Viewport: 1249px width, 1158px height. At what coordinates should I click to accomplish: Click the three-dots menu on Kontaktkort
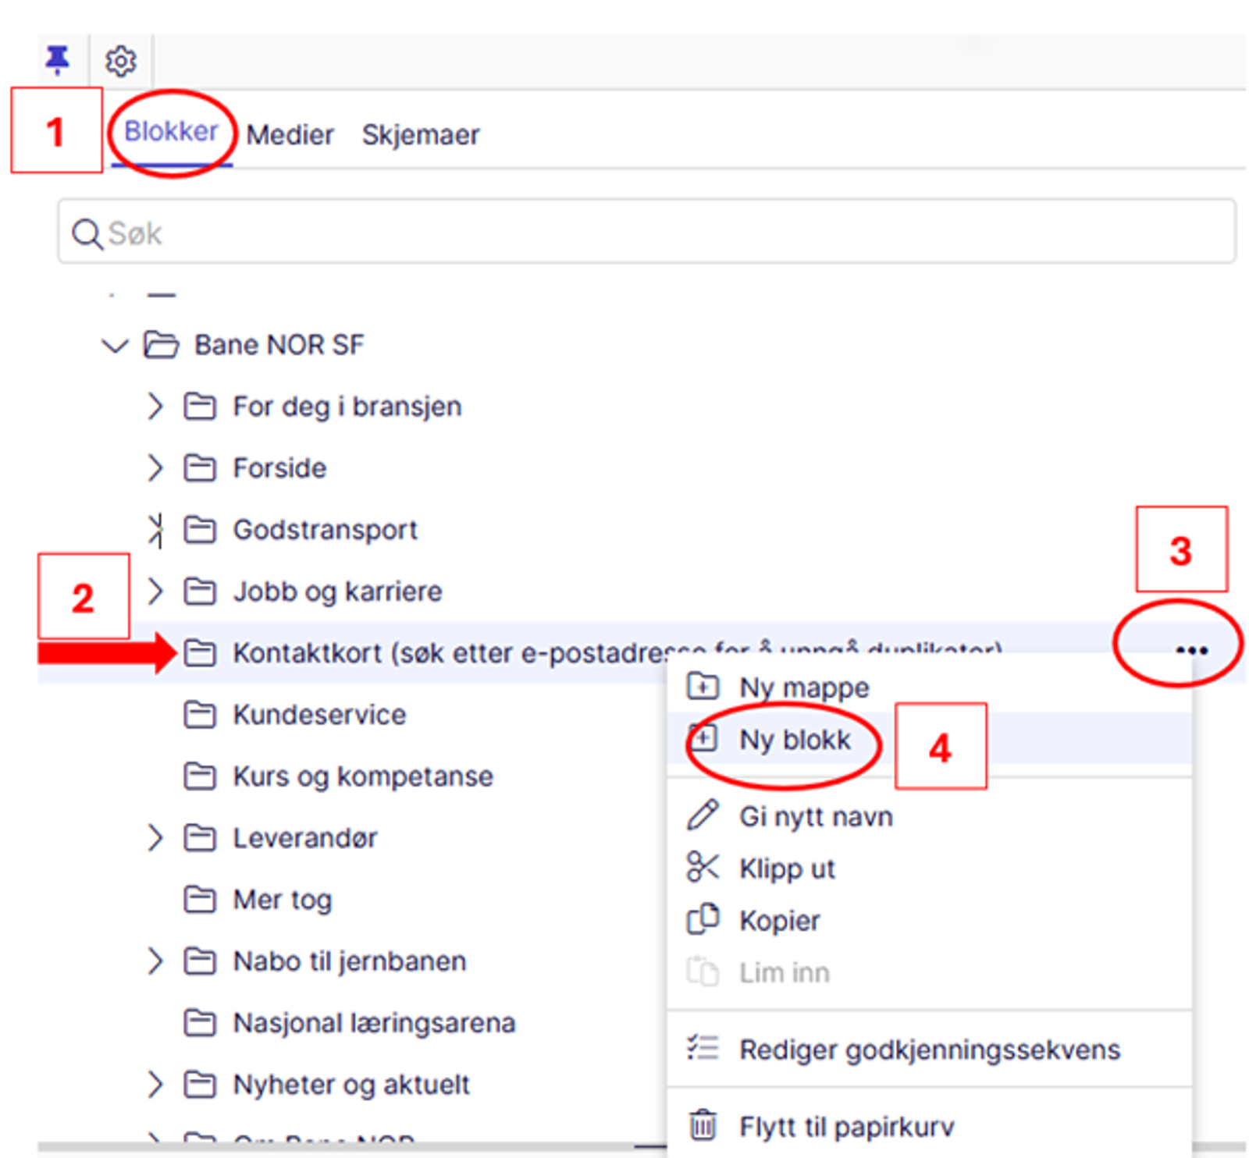[1191, 650]
